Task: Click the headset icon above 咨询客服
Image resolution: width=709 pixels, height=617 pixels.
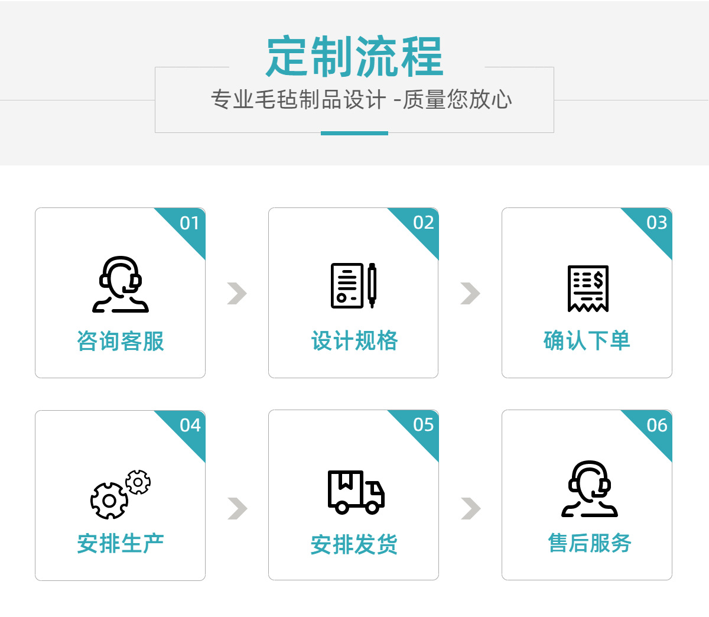Action: [x=121, y=284]
